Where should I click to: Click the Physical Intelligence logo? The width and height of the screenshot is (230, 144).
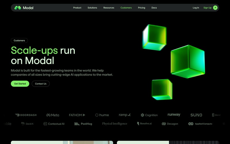114,124
